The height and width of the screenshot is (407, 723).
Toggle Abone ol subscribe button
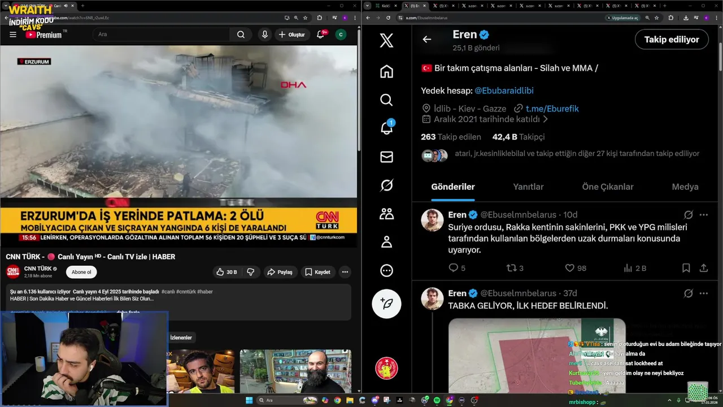(x=81, y=272)
